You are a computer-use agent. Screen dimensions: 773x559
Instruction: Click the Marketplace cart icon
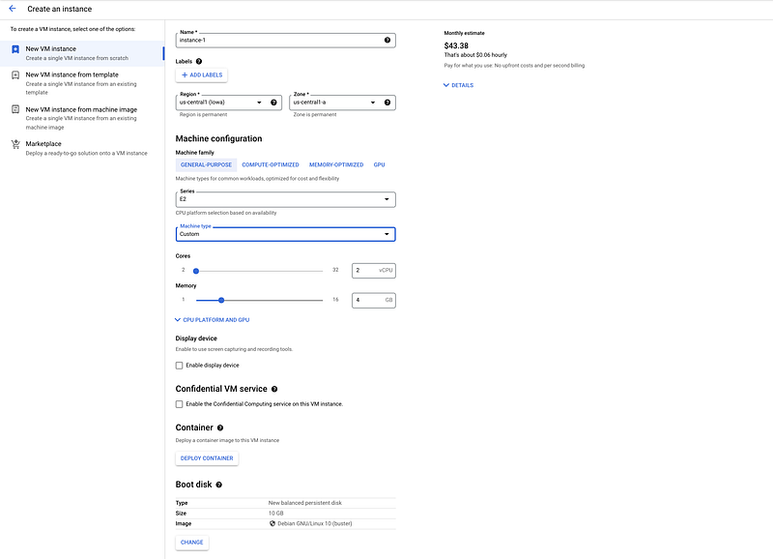click(15, 144)
